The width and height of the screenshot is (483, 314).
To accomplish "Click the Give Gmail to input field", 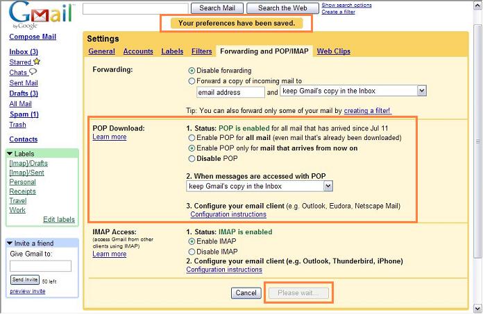I will point(41,266).
